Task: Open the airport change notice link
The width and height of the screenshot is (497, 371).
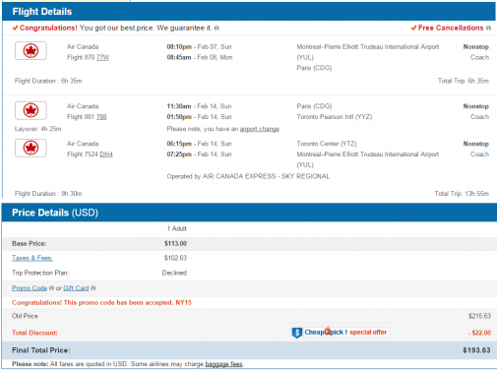Action: (x=260, y=129)
